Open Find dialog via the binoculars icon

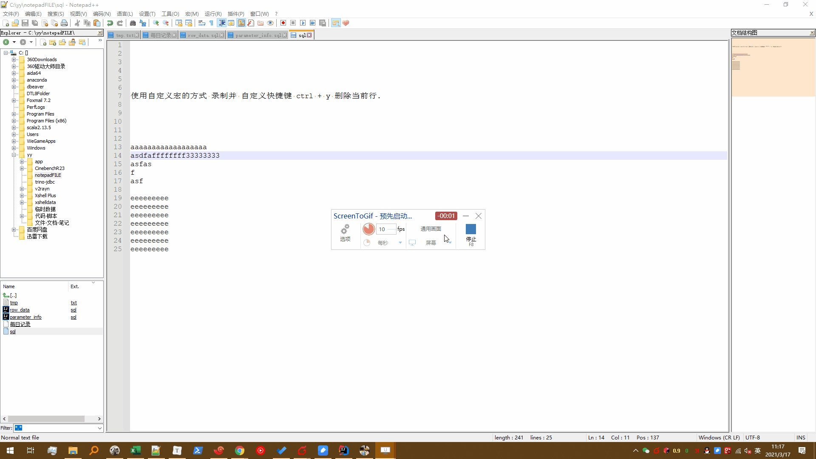[x=133, y=23]
